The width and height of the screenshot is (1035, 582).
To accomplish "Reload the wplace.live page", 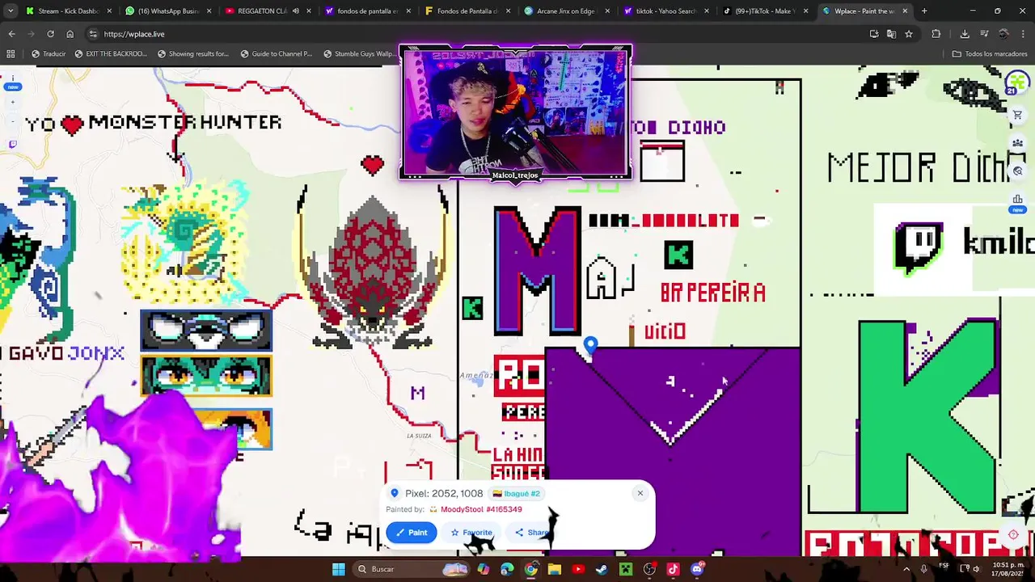I will click(x=50, y=34).
